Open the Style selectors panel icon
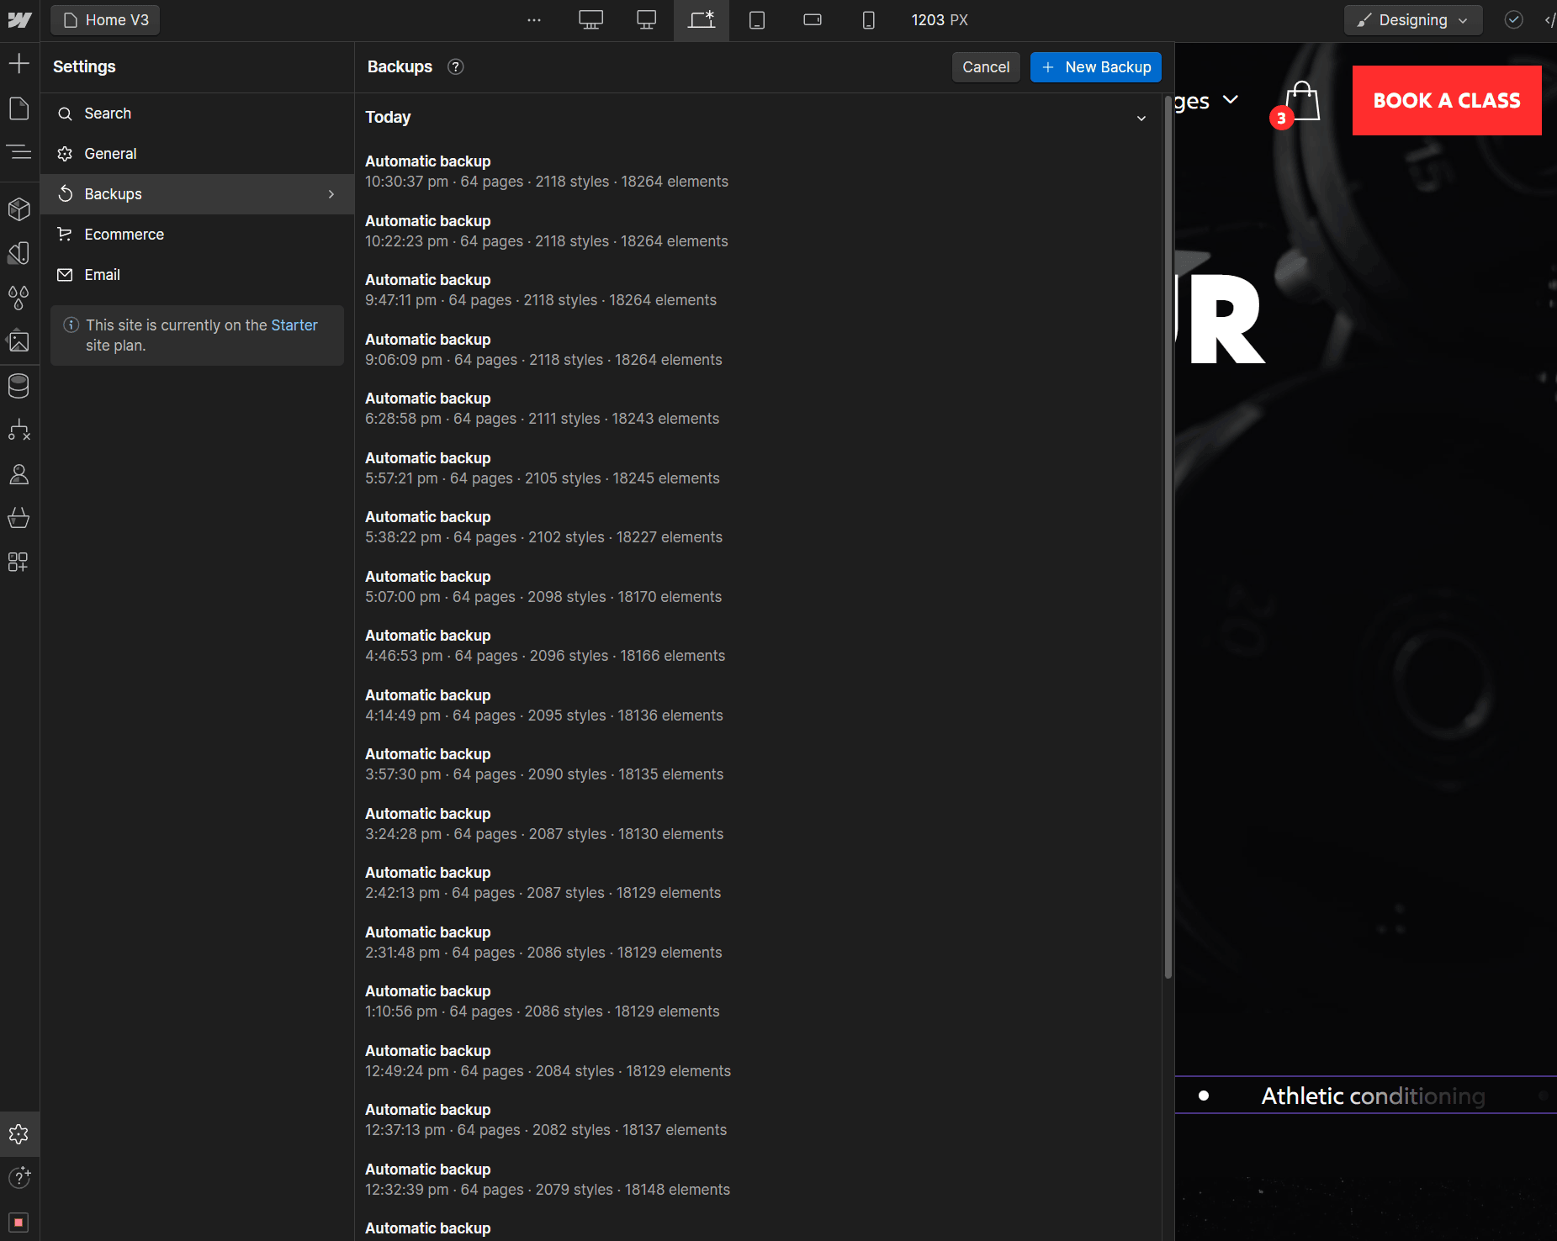 tap(19, 253)
